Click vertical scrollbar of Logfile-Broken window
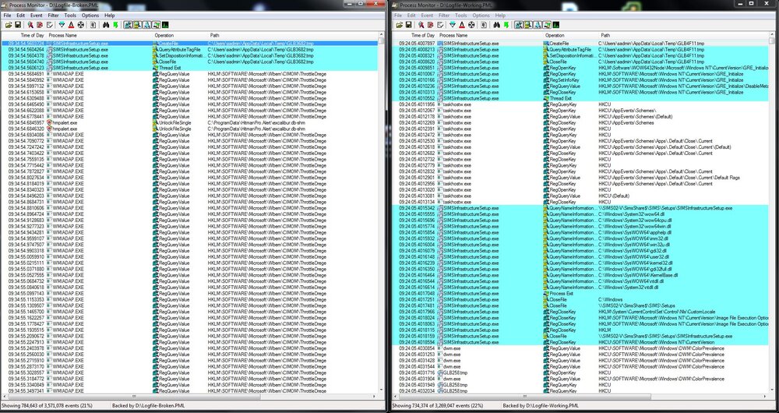779x413 pixels. click(x=381, y=214)
